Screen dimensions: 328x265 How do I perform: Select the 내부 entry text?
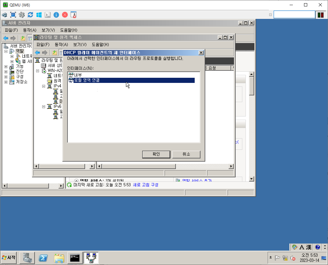78,75
